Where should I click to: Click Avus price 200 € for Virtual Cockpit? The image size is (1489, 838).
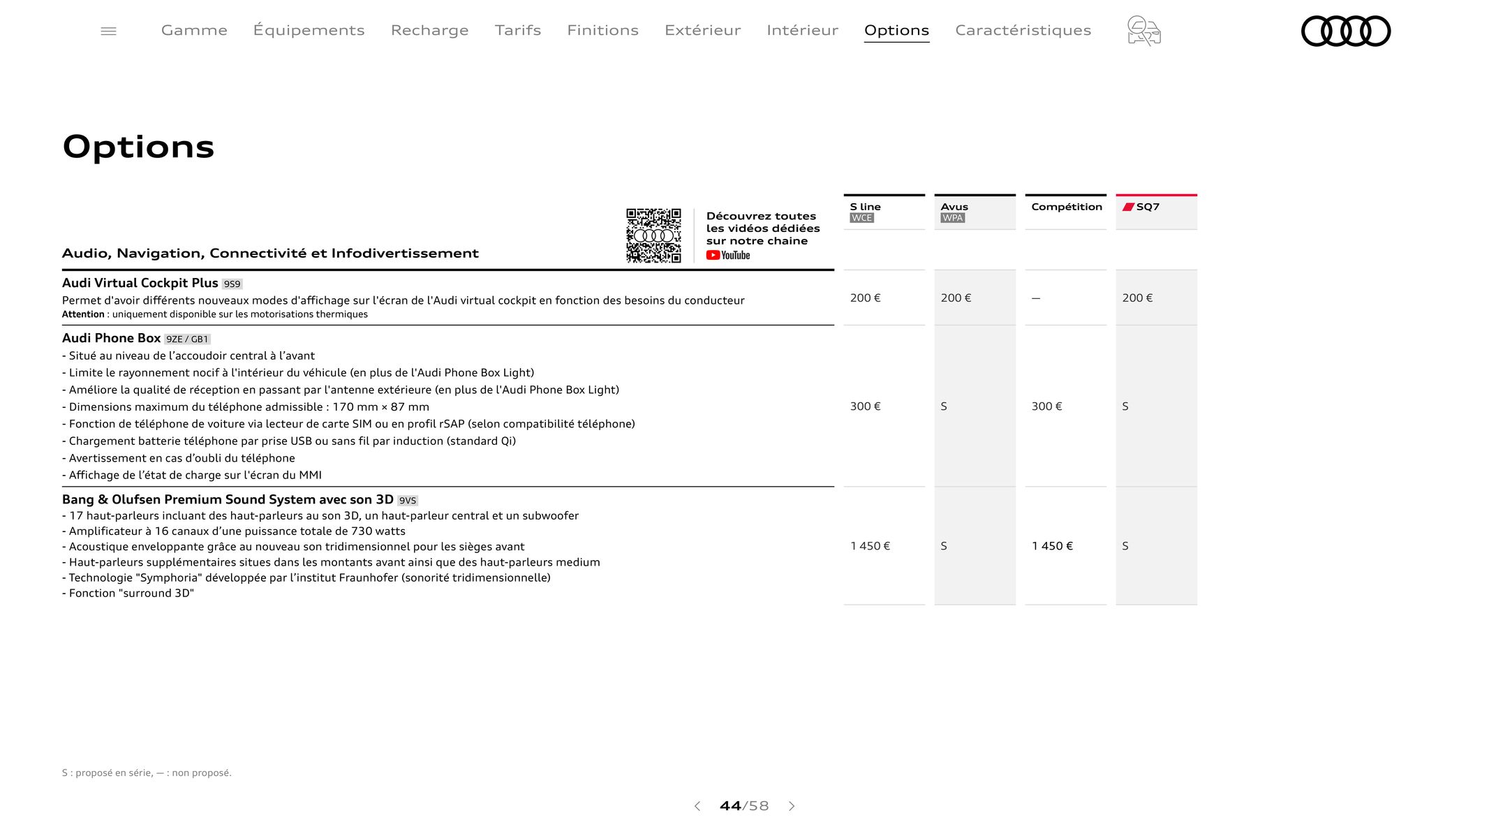click(x=956, y=298)
